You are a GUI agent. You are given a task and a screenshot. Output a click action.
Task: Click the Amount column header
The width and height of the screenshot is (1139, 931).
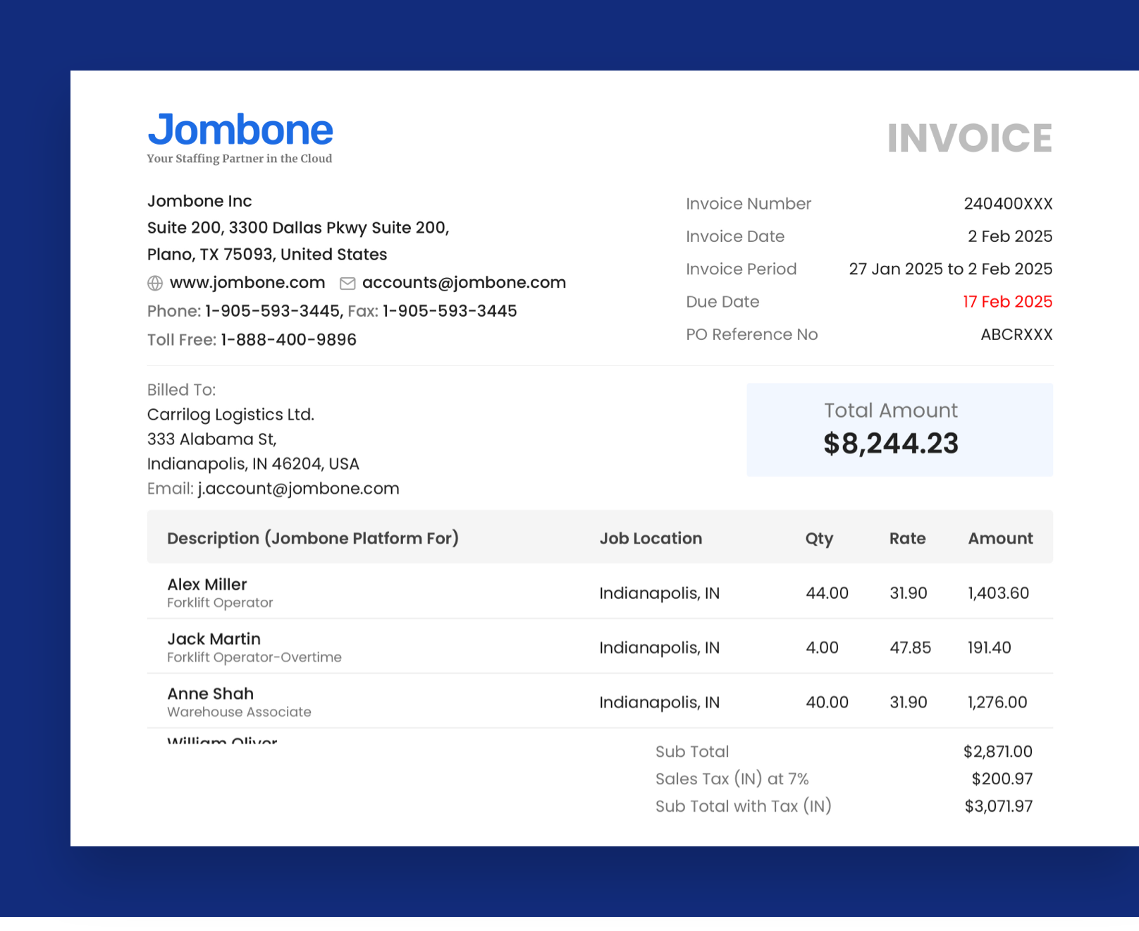point(1000,539)
